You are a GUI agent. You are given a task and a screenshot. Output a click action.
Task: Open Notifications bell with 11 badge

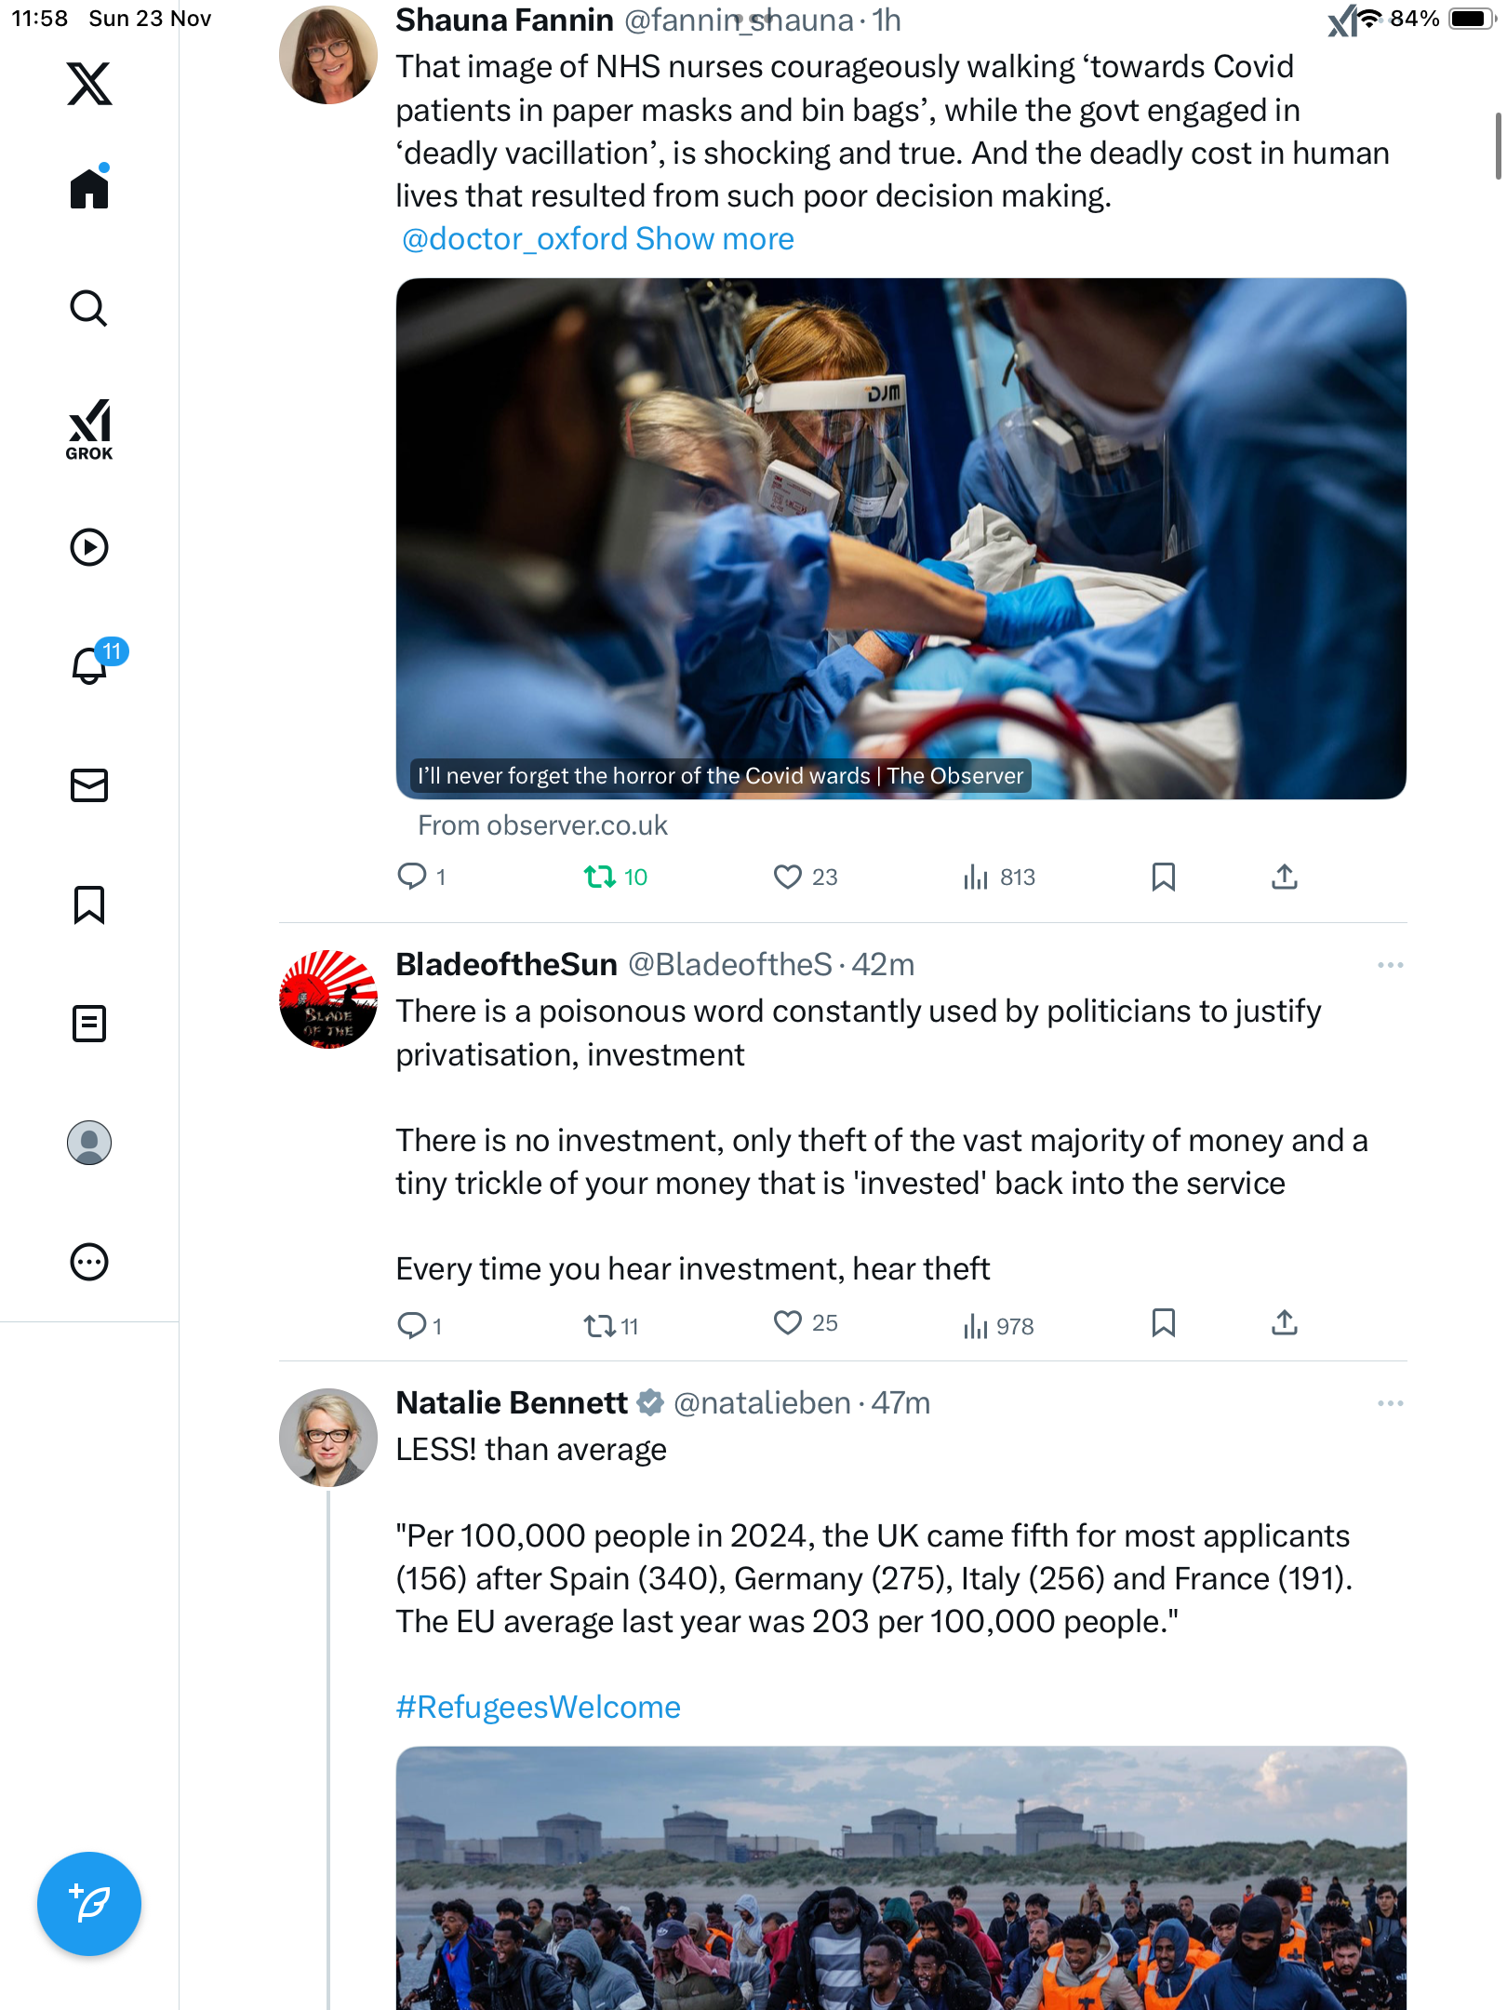90,665
